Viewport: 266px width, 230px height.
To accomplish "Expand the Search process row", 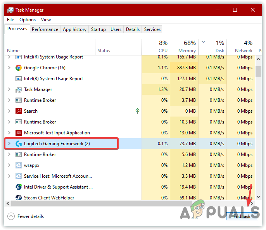I will tap(9, 111).
